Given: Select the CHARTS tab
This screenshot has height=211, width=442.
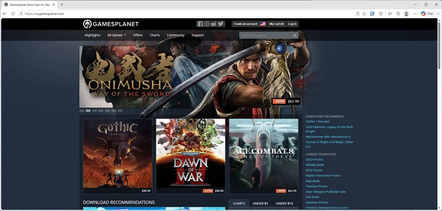Looking at the screenshot, I should tap(239, 204).
